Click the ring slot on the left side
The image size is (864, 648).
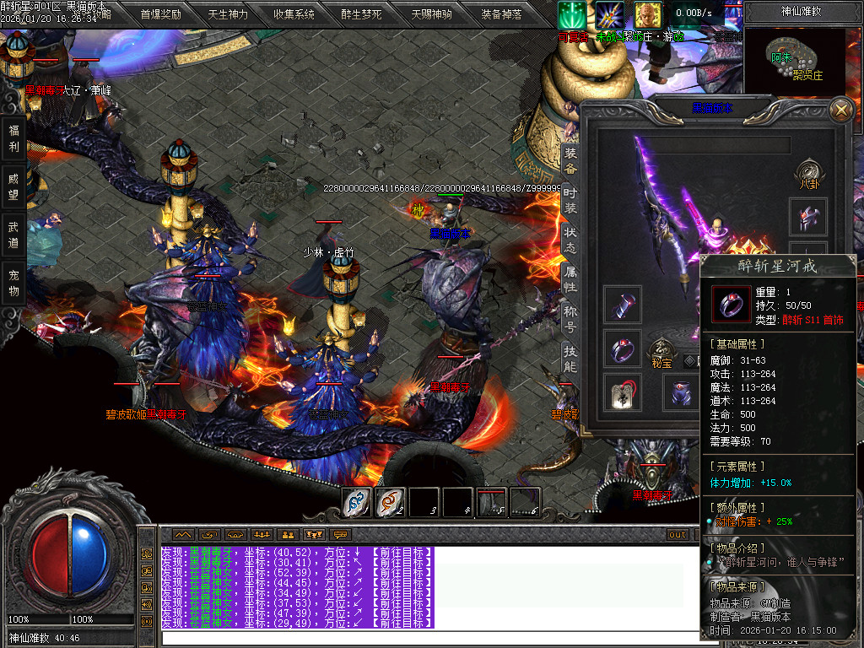point(622,348)
